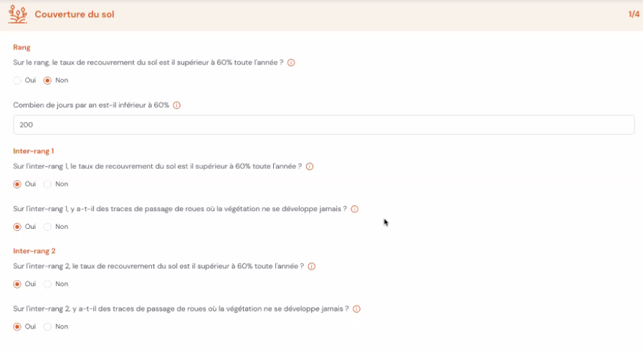
Task: Show info on Inter-rang 1 wheel tracks
Action: 355,209
